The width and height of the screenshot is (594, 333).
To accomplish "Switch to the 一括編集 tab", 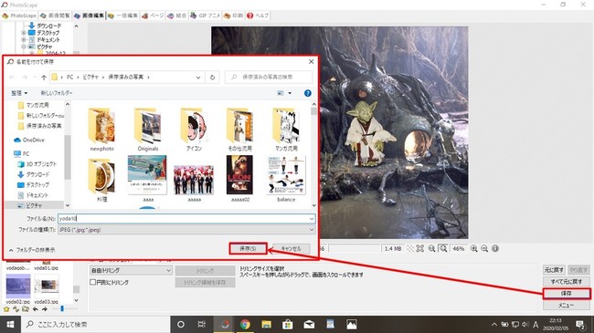I will 122,16.
